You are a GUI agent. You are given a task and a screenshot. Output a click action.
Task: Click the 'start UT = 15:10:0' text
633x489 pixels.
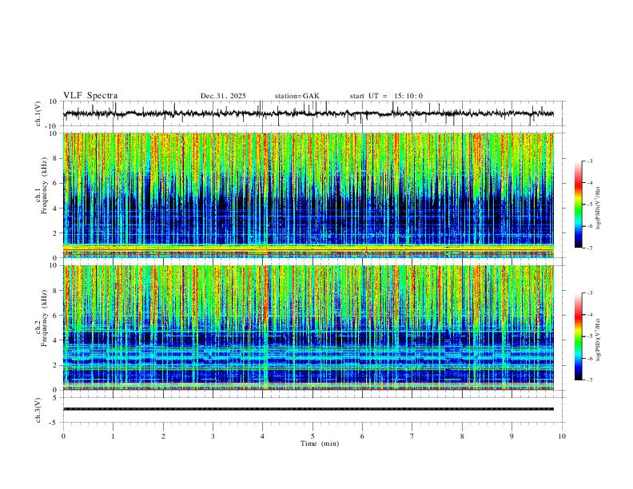[x=386, y=96]
